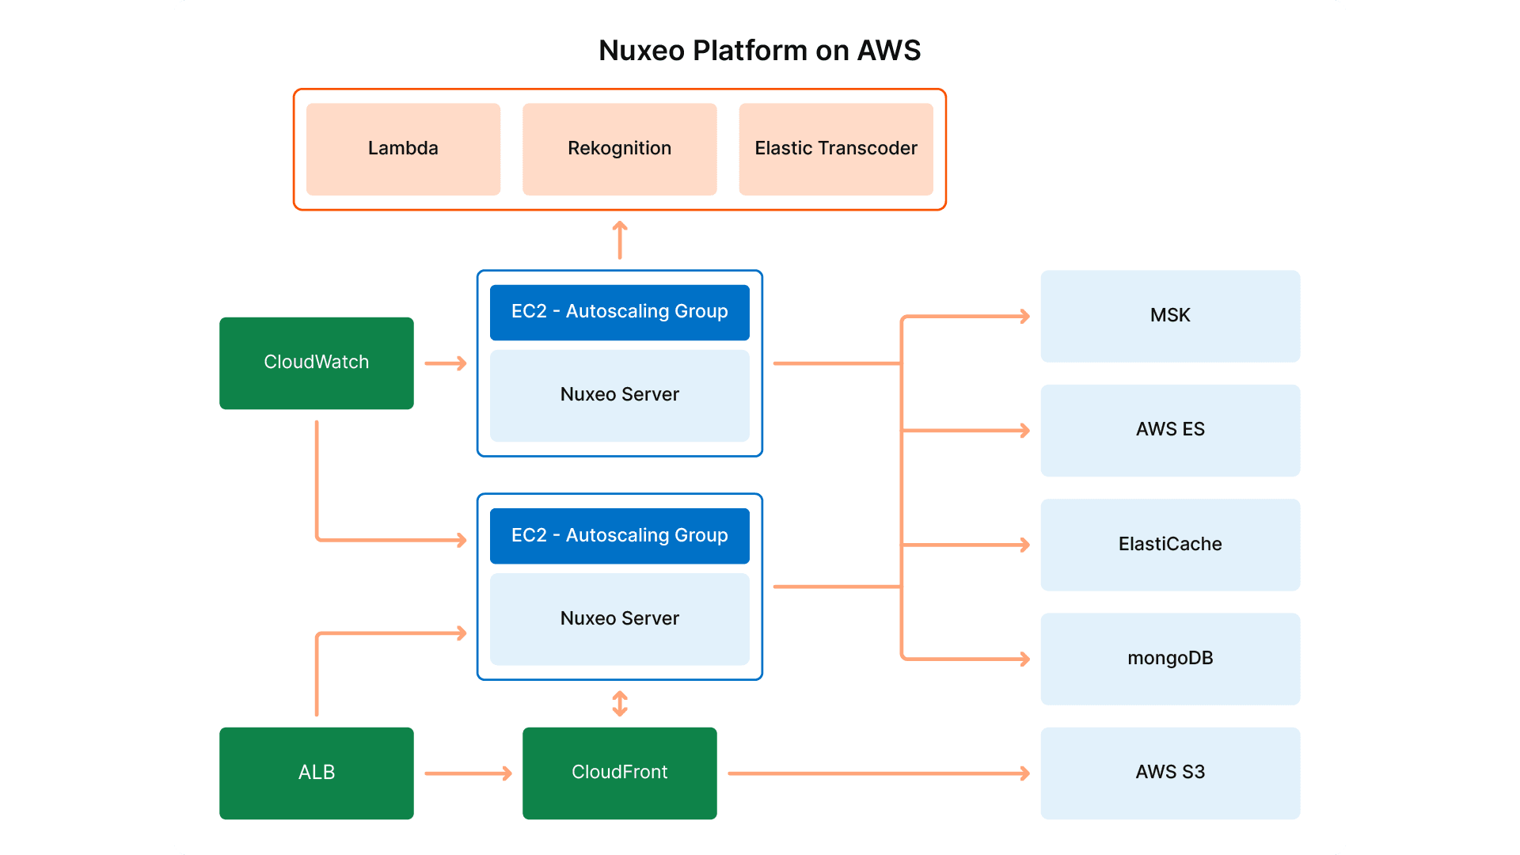
Task: Select the MSK service box
Action: (x=1169, y=315)
